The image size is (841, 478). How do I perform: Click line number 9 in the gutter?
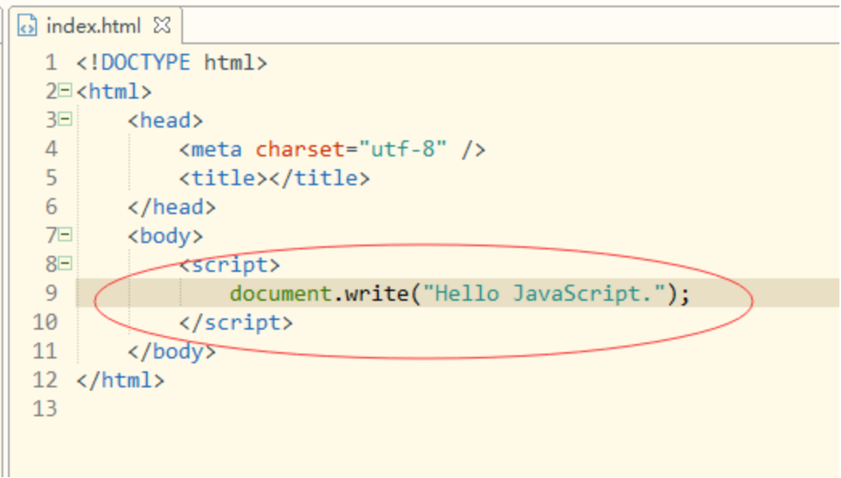click(51, 294)
